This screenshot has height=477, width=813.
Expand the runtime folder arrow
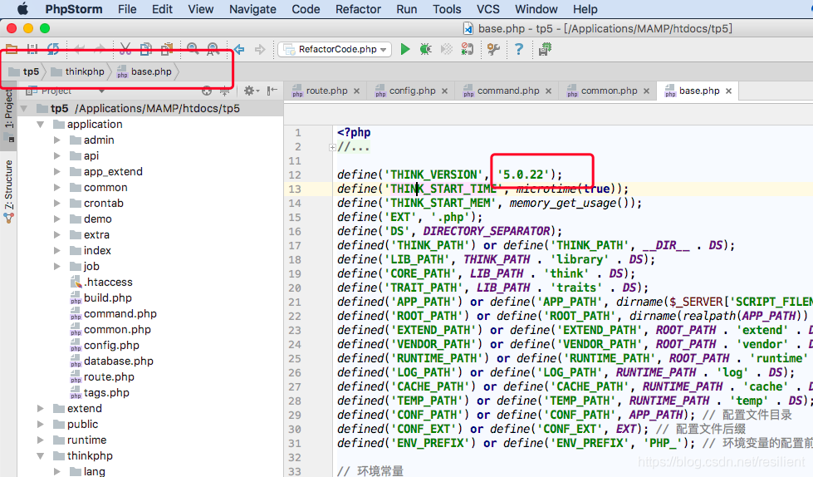click(x=41, y=440)
